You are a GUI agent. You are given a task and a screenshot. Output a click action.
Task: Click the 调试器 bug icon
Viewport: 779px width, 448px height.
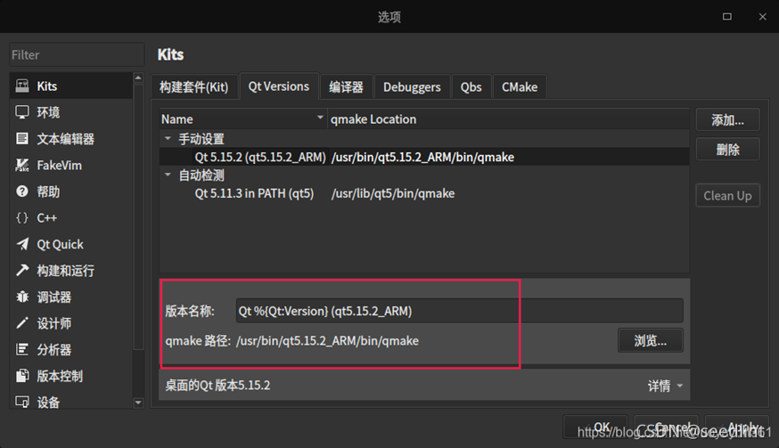pos(22,297)
